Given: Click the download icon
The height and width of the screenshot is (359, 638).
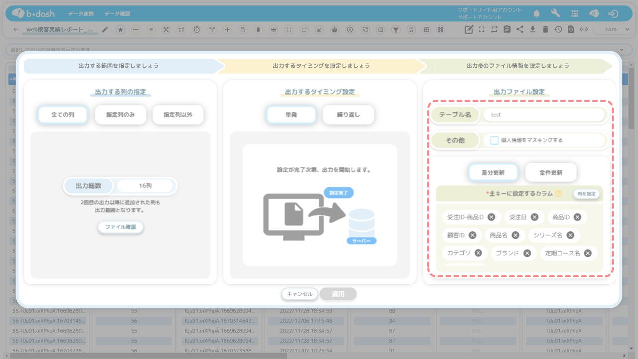Looking at the screenshot, I should pos(533,29).
